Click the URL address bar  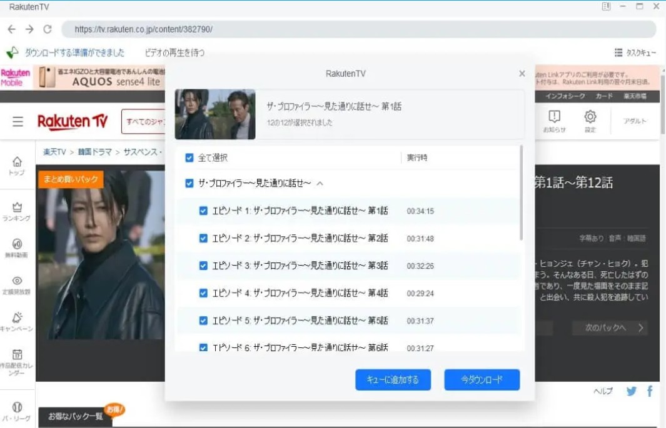359,29
